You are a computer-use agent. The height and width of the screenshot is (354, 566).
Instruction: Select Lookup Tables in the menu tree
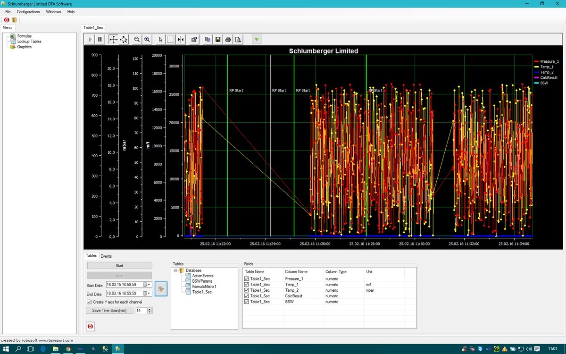pyautogui.click(x=29, y=42)
